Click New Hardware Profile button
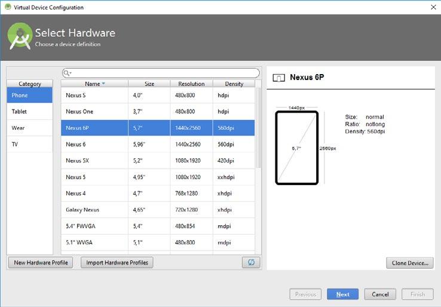This screenshot has width=441, height=307. point(41,262)
